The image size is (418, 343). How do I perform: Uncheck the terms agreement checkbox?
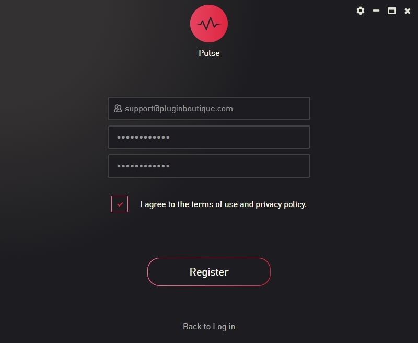pyautogui.click(x=120, y=204)
